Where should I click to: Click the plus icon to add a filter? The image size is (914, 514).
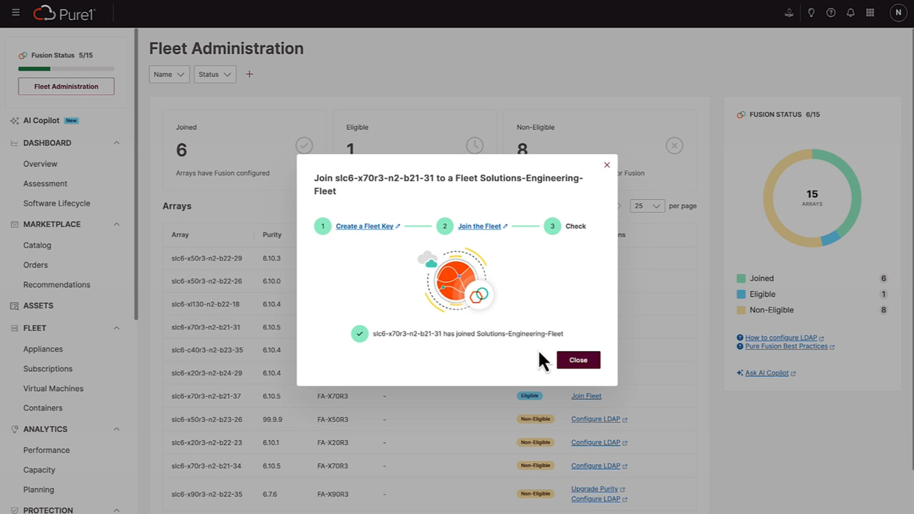[x=249, y=74]
